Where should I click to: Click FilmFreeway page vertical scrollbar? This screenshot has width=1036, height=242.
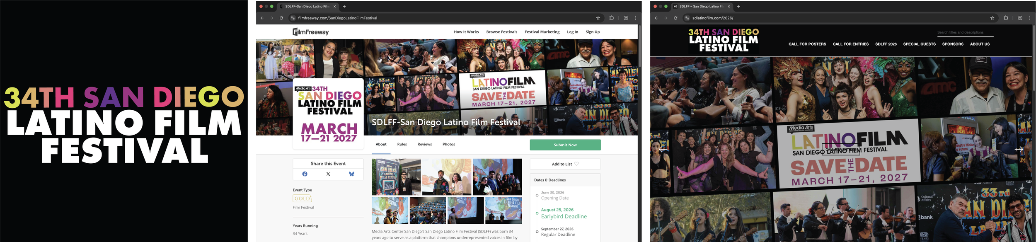[639, 46]
